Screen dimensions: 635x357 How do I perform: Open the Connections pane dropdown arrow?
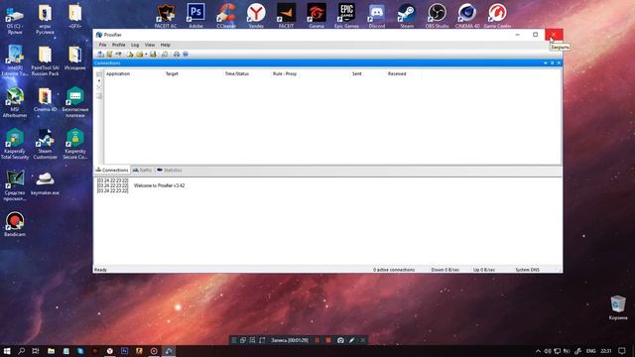545,63
